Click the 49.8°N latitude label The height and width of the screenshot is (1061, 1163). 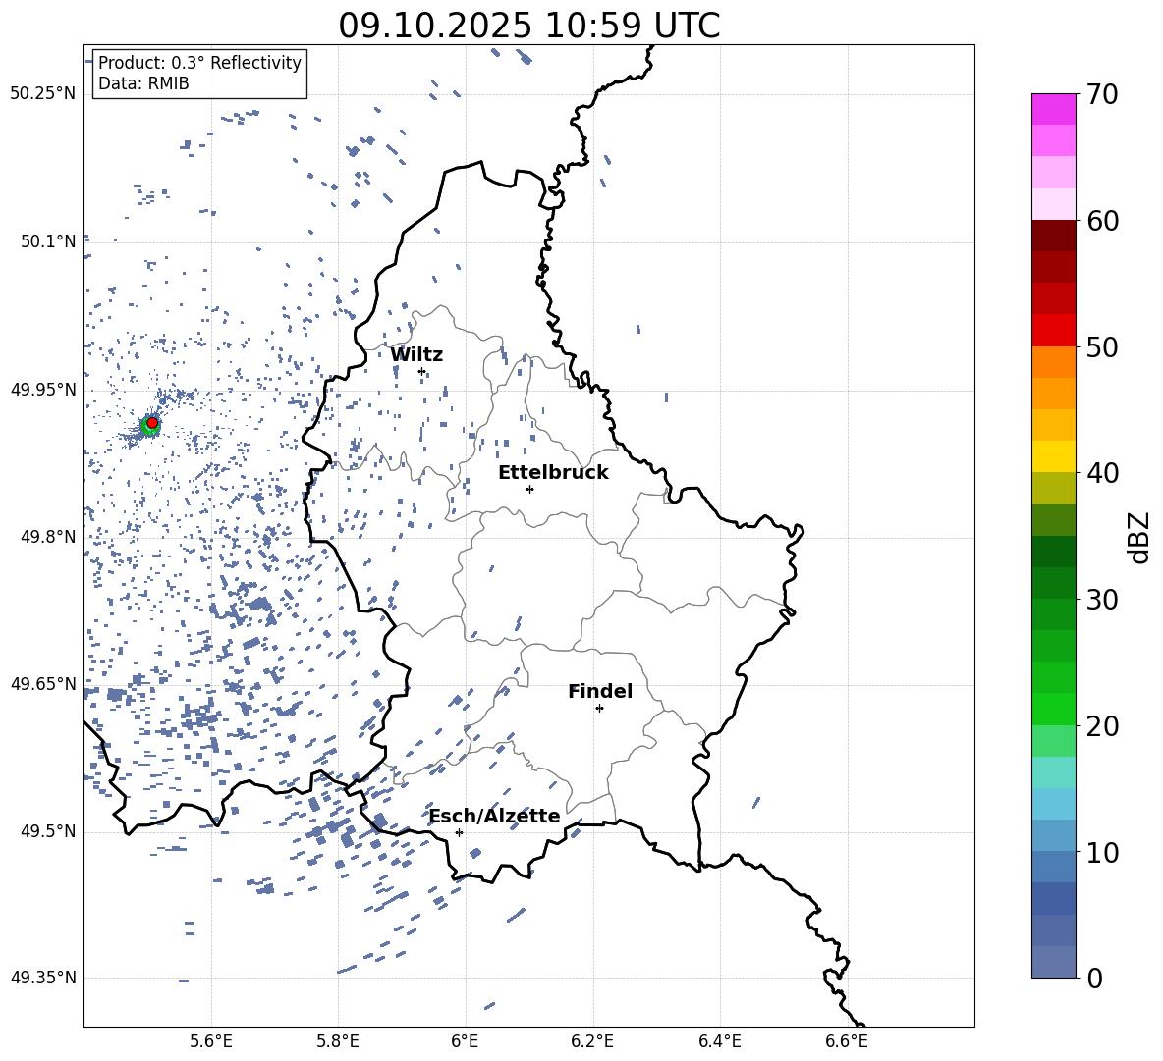click(48, 537)
